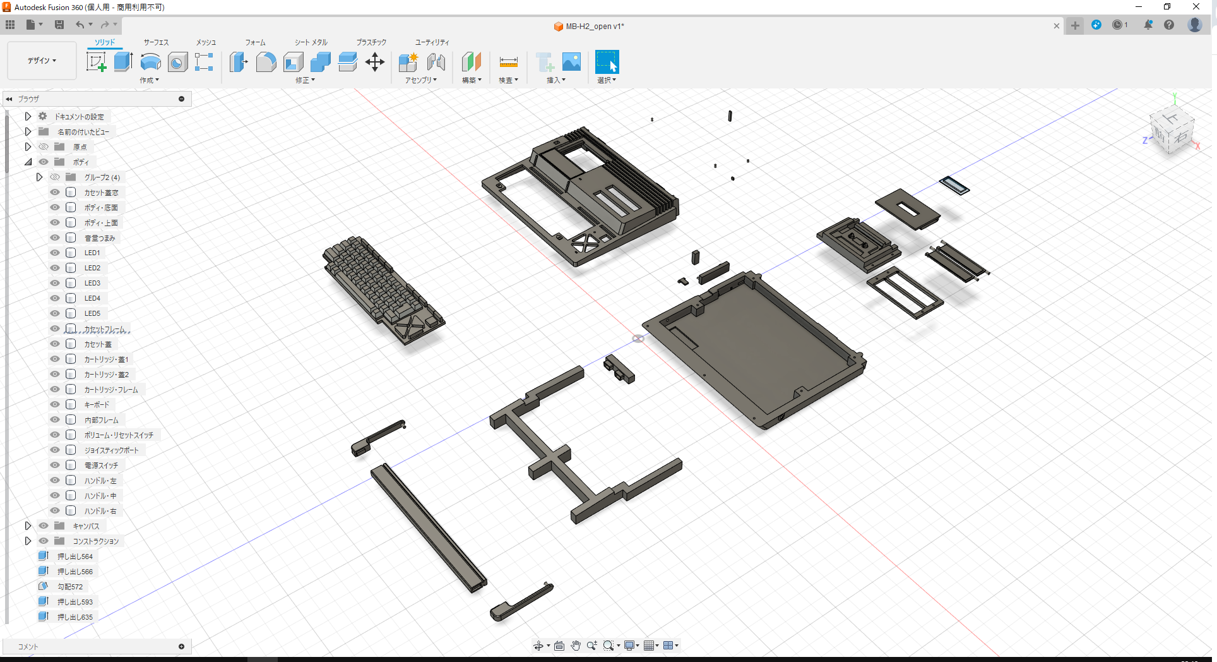Click the Undo button
The height and width of the screenshot is (662, 1217).
pos(80,24)
